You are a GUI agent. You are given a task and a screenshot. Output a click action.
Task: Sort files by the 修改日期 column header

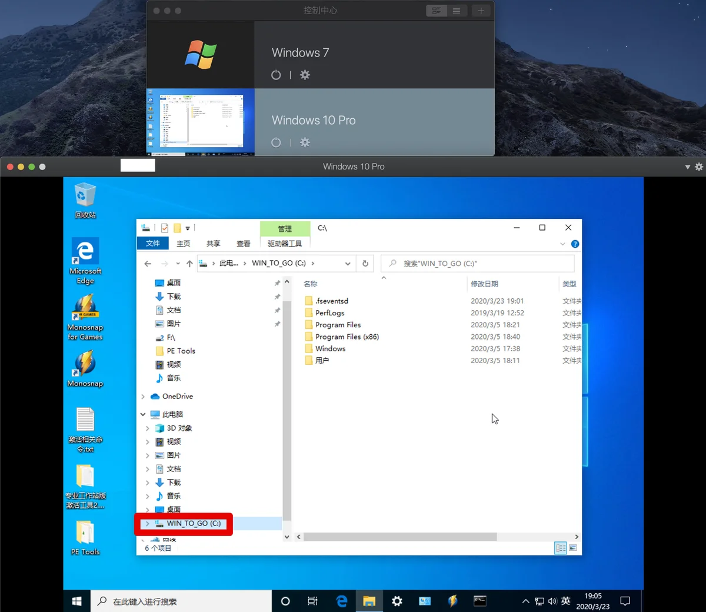pos(485,284)
